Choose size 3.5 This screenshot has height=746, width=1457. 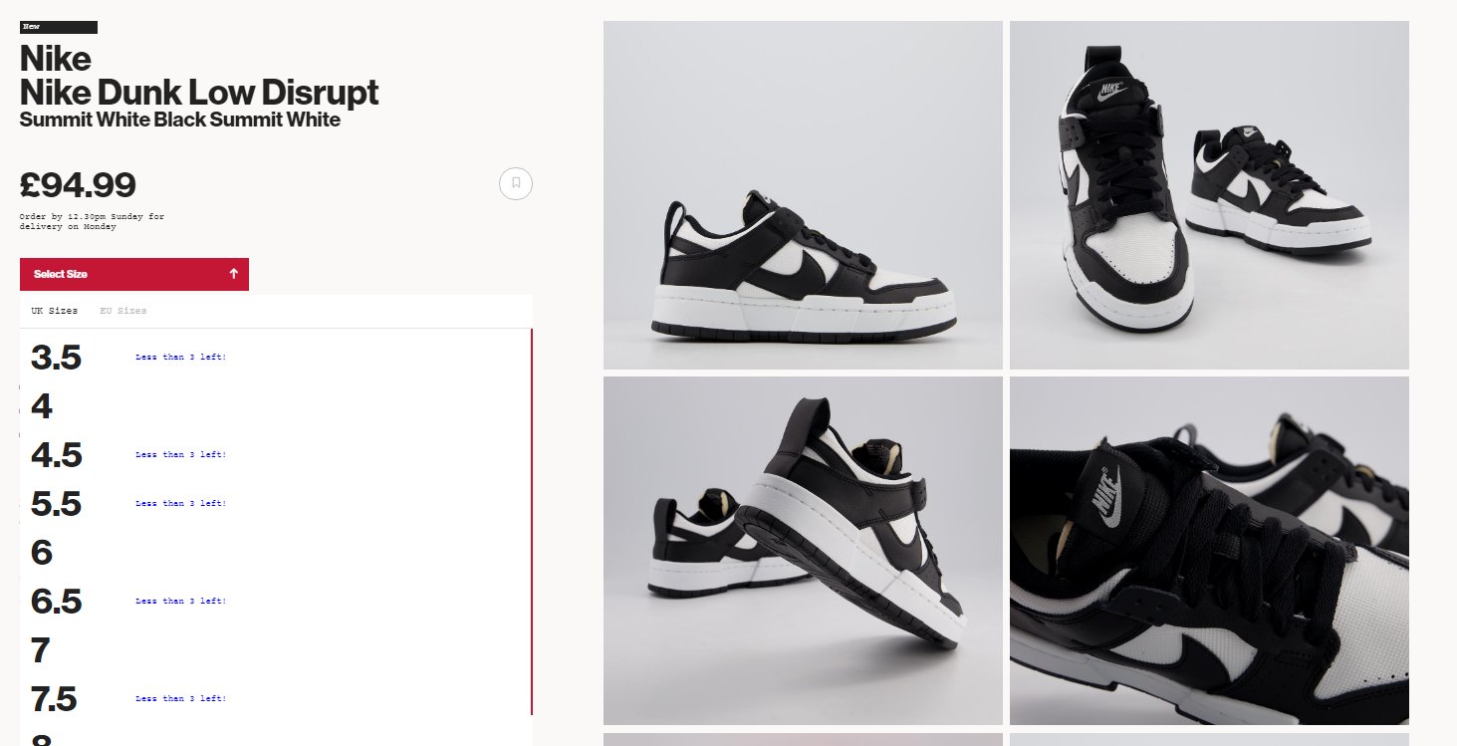click(276, 358)
